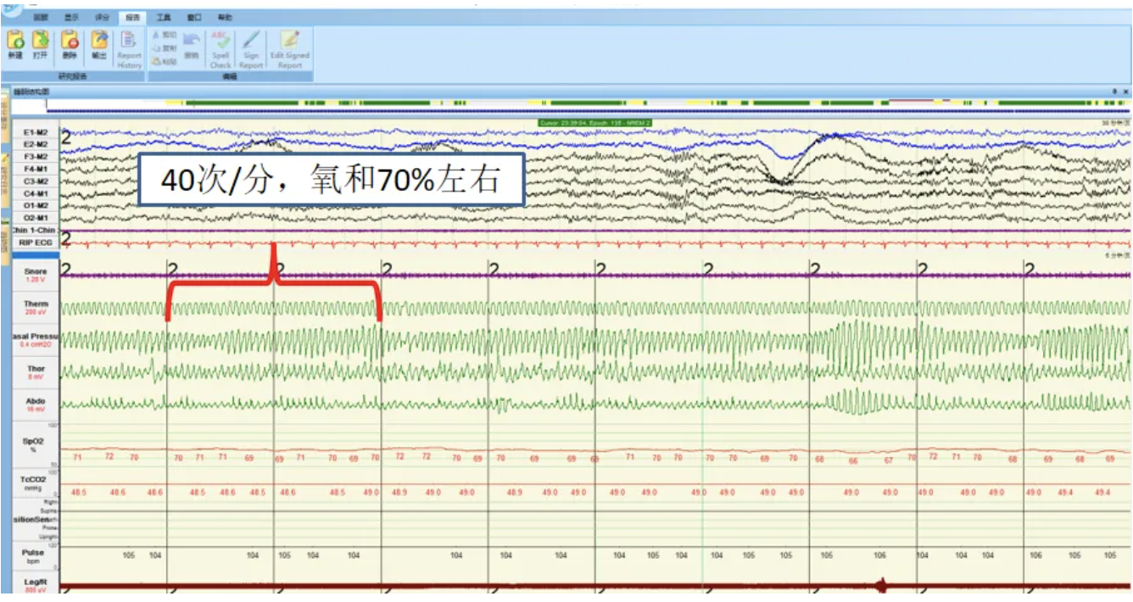The height and width of the screenshot is (602, 1133).
Task: Open the 显示 ribbon tab
Action: (72, 17)
